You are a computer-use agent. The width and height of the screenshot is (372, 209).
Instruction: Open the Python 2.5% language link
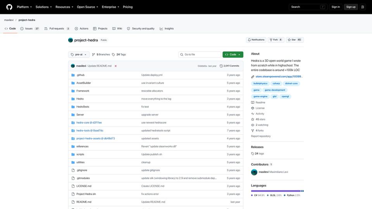pos(292,195)
